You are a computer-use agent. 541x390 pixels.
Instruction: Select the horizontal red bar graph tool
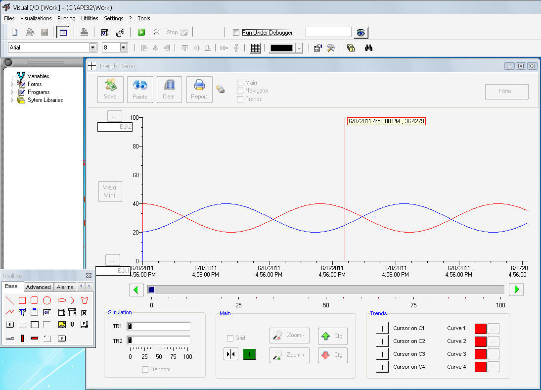pos(35,338)
